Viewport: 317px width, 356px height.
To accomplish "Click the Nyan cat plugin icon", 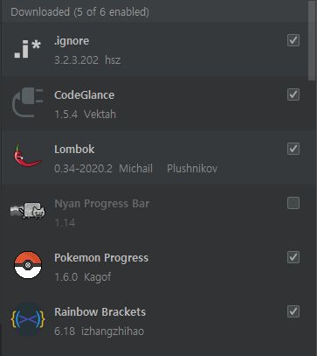I will [x=28, y=210].
